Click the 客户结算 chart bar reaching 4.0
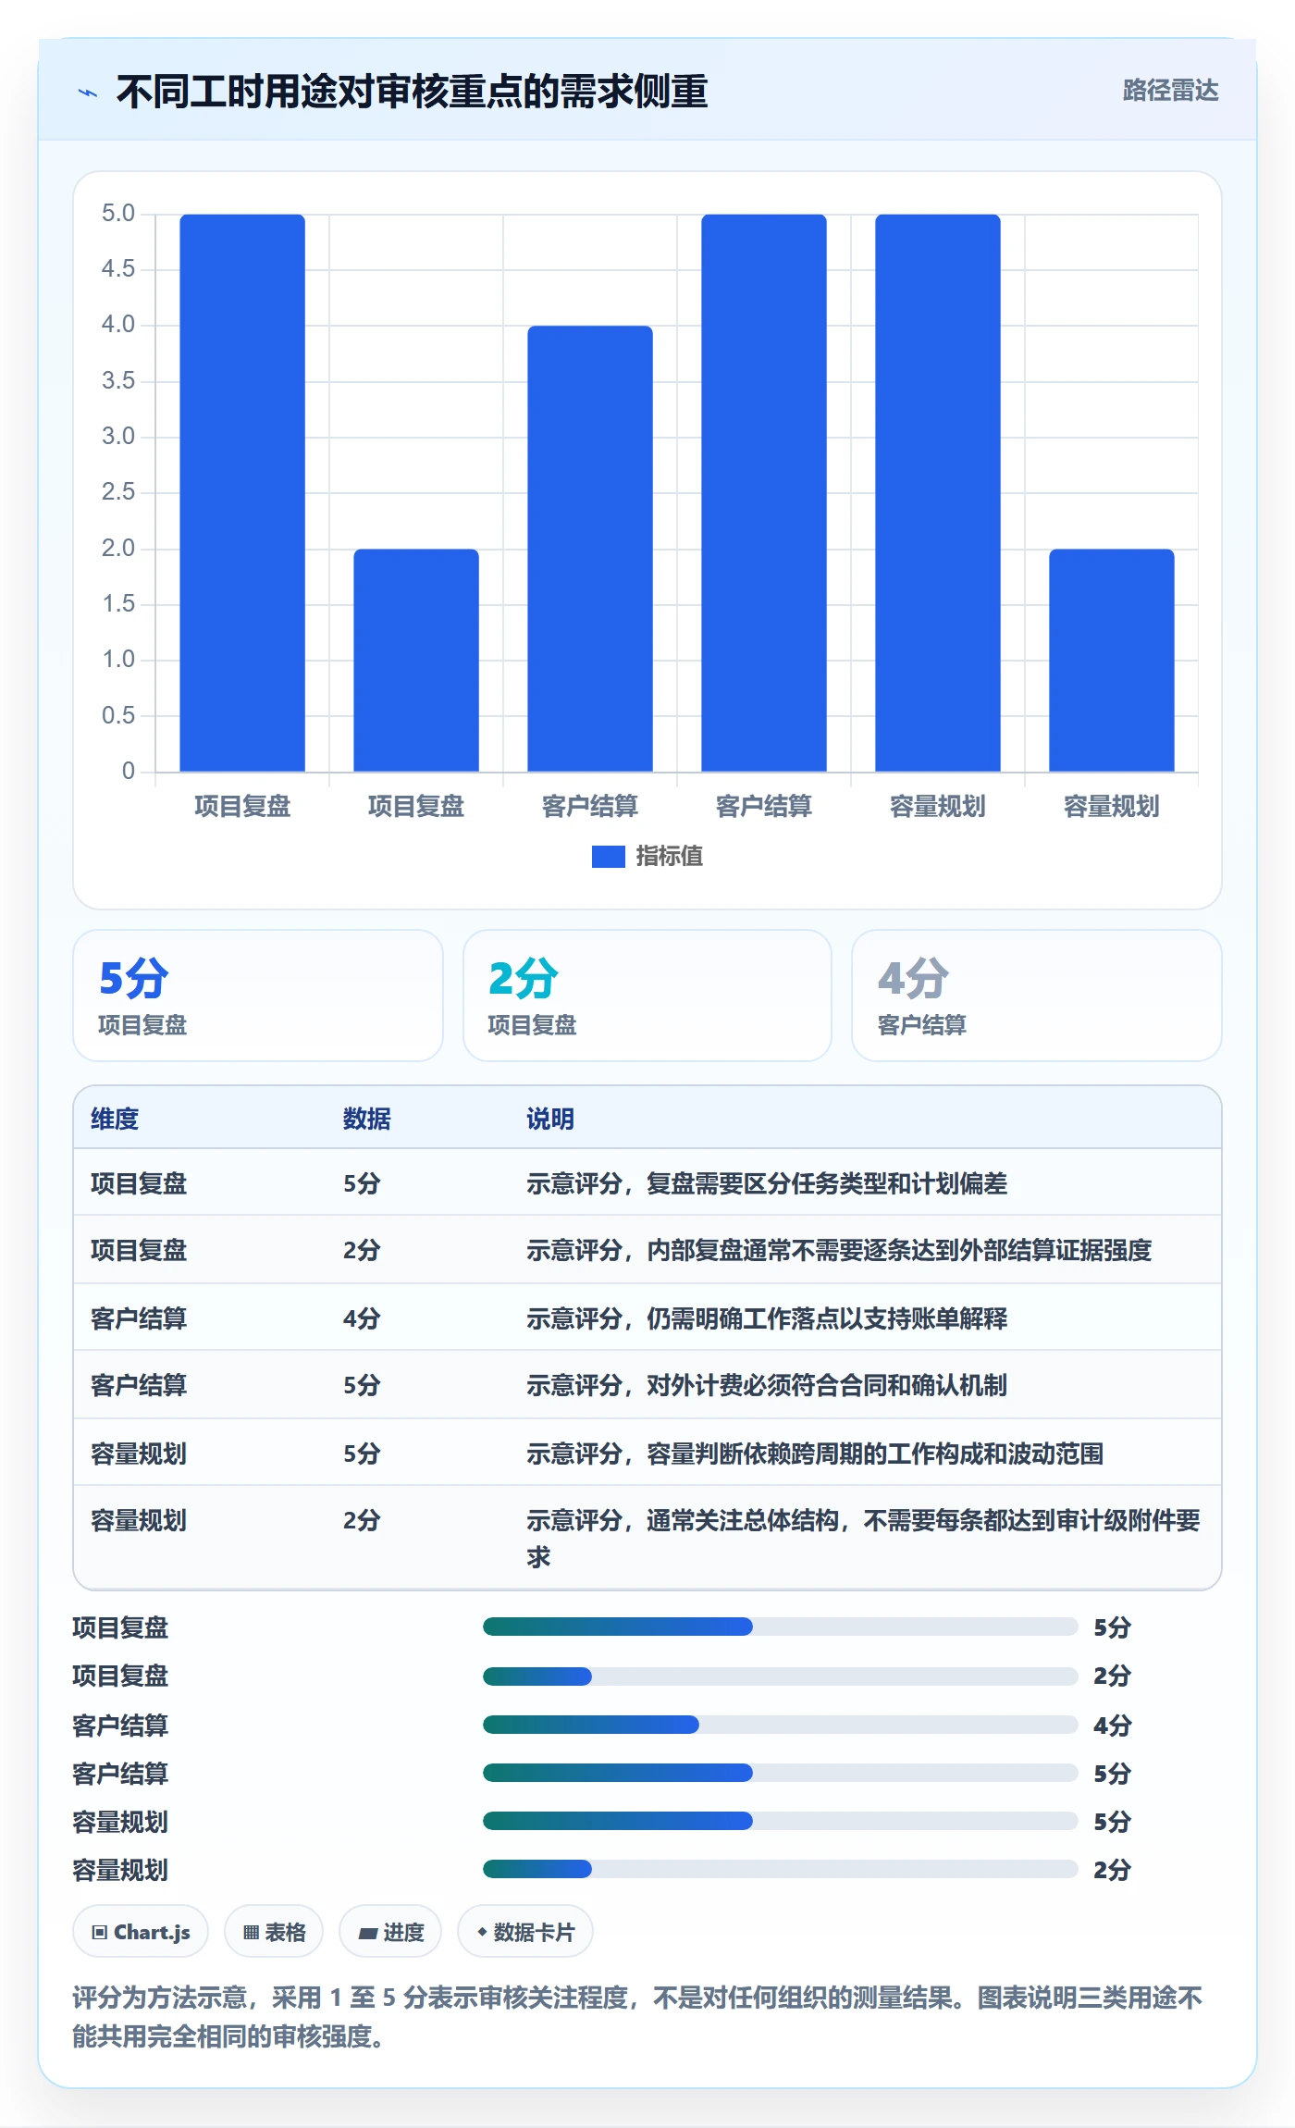This screenshot has width=1295, height=2128. pos(590,549)
